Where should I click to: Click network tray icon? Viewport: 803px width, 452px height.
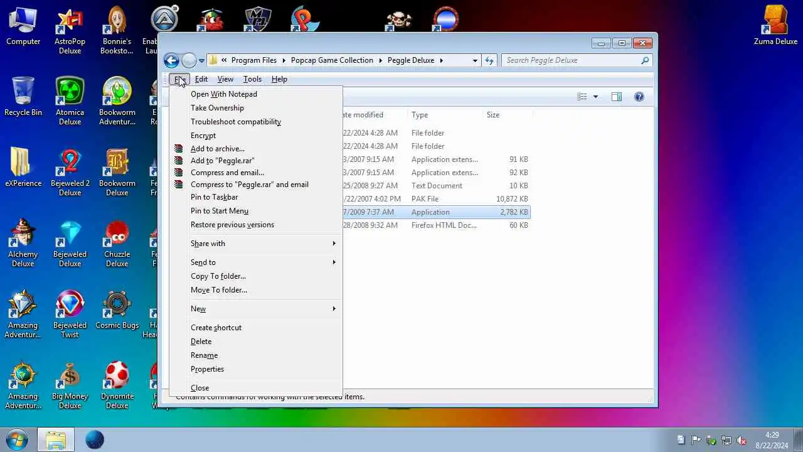726,440
